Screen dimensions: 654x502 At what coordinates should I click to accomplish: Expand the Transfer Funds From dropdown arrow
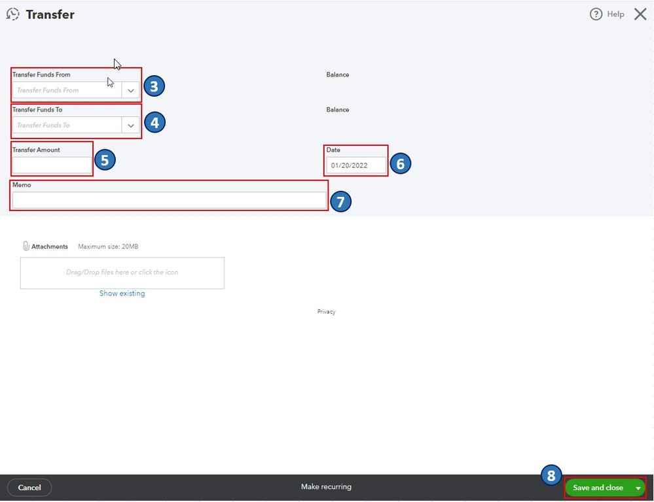[x=130, y=90]
